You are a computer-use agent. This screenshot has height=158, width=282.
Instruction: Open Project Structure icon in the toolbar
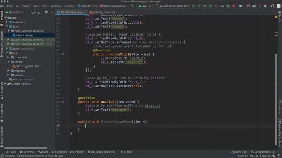point(241,6)
